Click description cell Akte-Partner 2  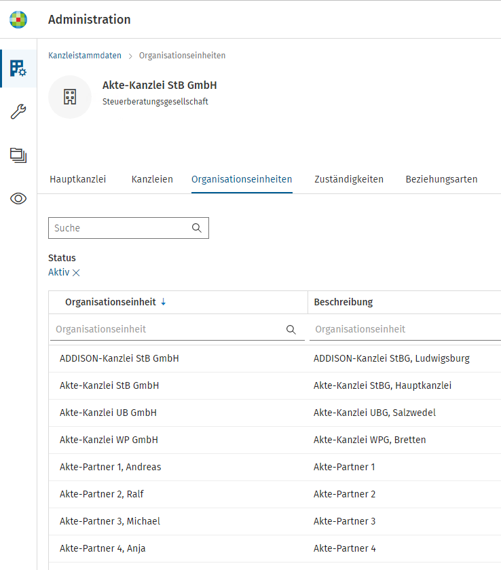345,494
